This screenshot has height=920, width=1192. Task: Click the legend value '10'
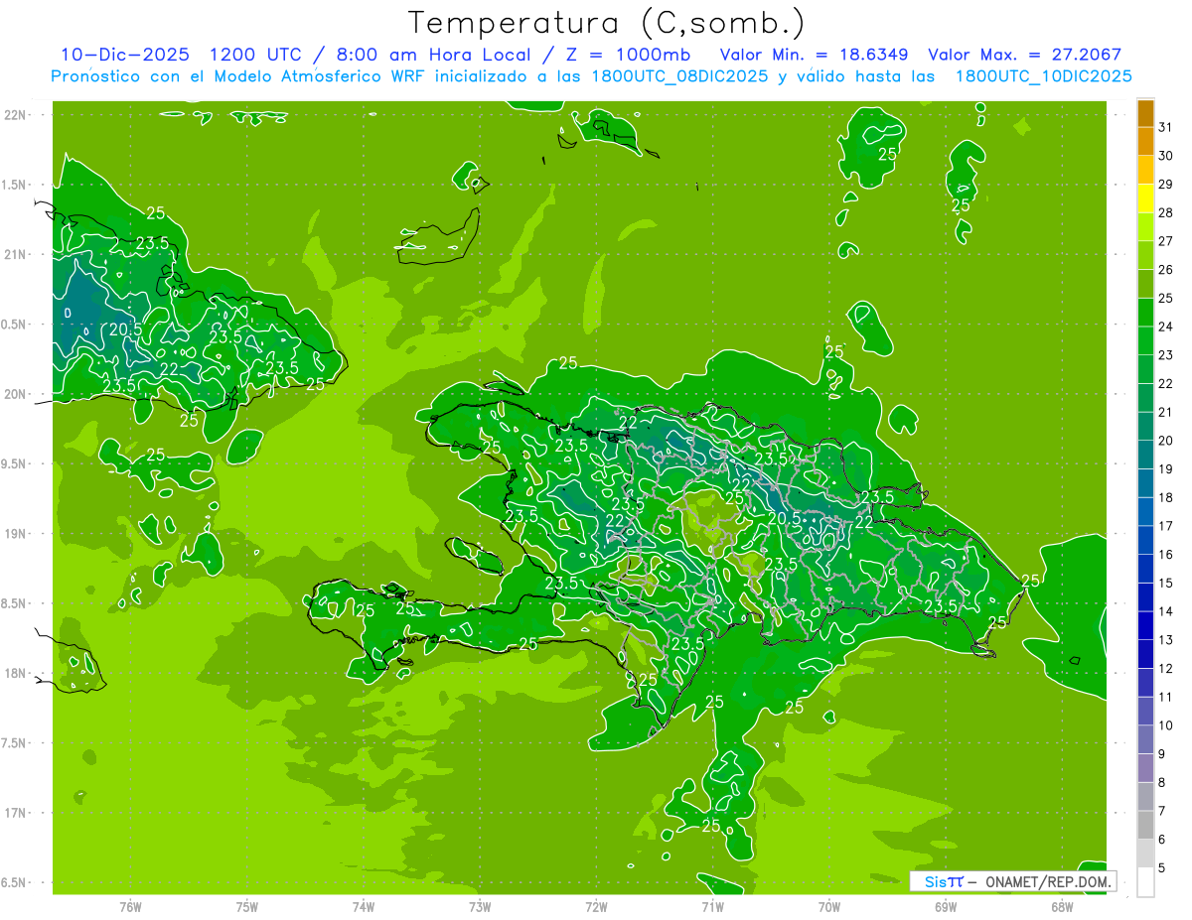click(1166, 725)
